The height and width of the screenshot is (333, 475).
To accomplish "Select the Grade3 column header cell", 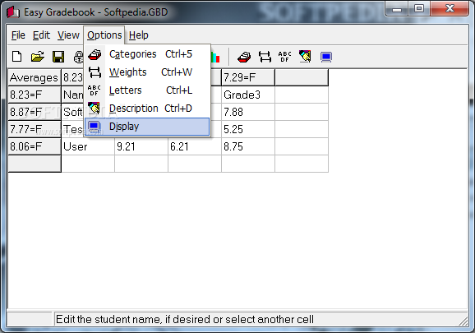I will coord(248,95).
